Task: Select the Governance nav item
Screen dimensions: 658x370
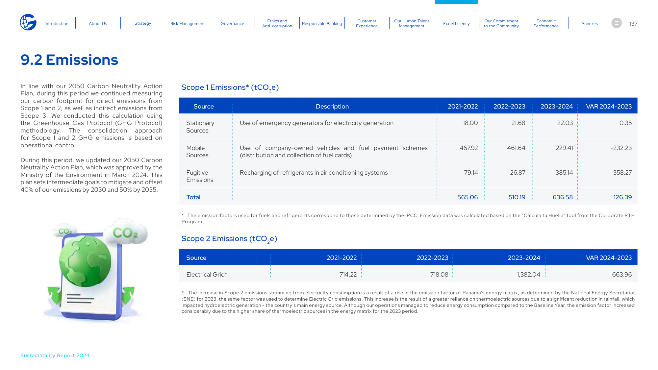Action: point(232,24)
